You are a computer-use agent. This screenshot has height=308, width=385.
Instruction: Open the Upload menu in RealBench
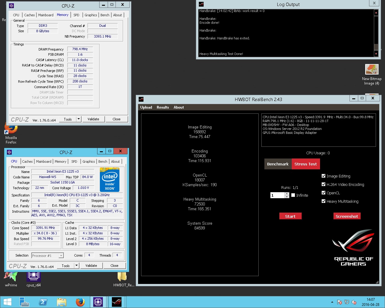tap(146, 107)
